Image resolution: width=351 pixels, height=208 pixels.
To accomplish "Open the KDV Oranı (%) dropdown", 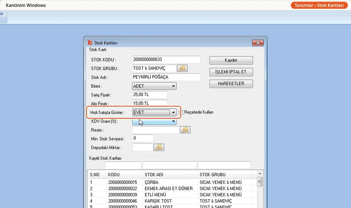I will [154, 121].
